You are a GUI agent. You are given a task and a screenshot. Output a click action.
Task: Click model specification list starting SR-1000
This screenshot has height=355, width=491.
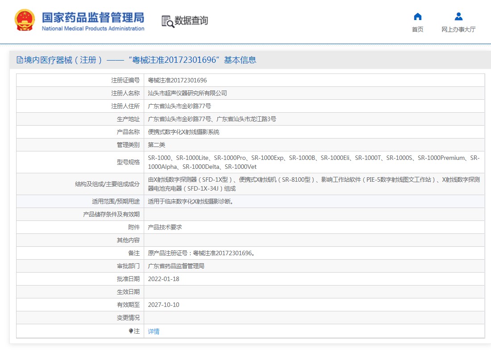click(313, 162)
